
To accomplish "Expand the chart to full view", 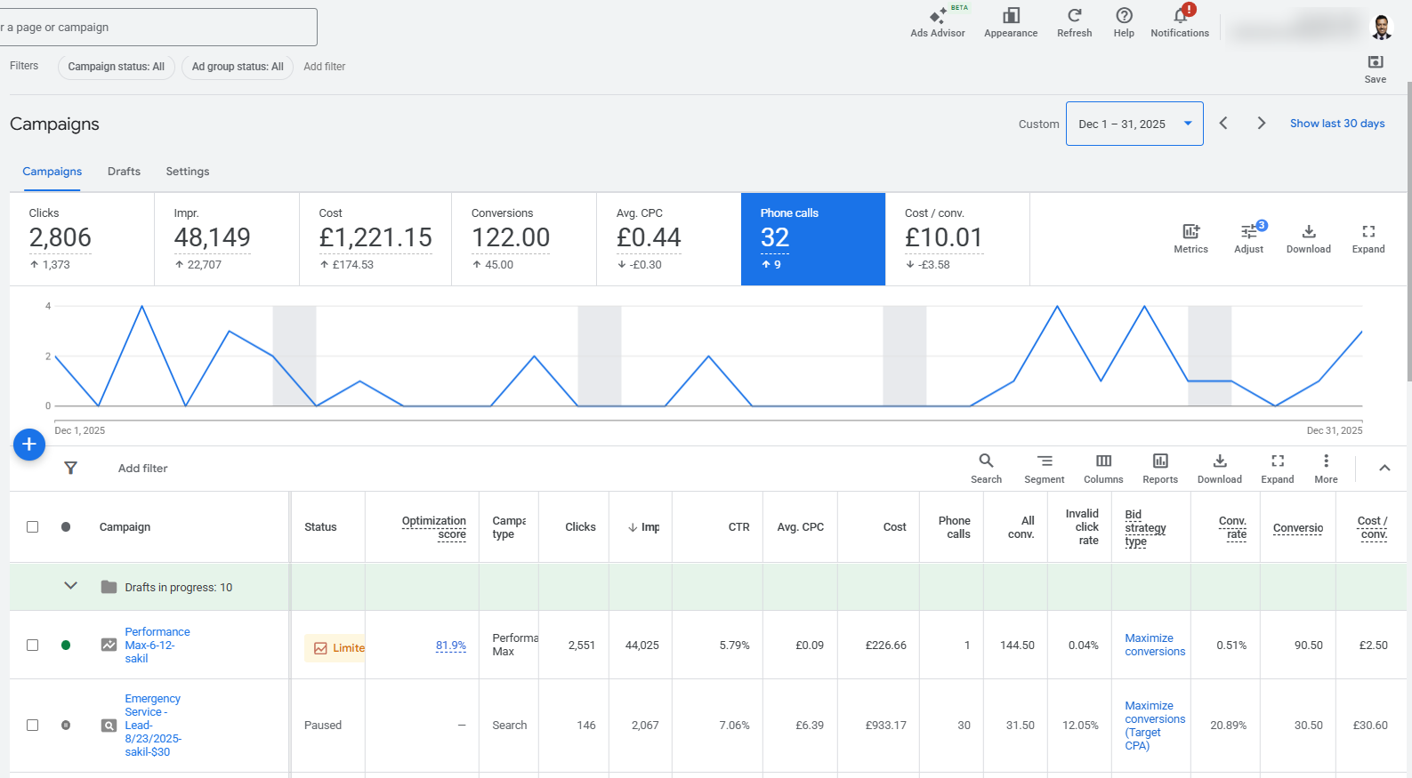I will 1368,239.
